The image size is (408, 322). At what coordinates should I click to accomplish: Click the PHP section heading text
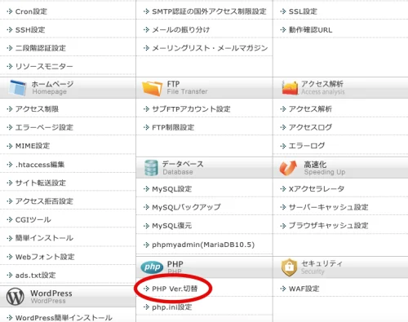tap(175, 264)
